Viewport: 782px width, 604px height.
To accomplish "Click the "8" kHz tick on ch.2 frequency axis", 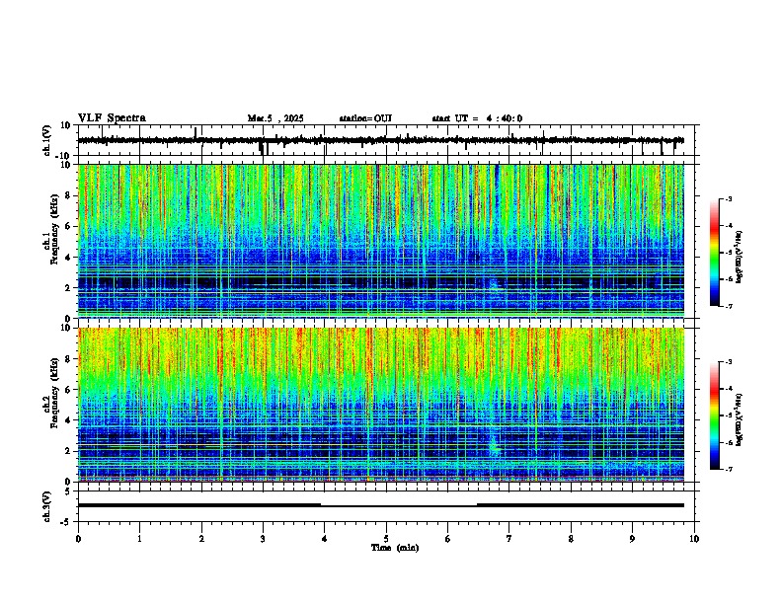I will point(69,359).
